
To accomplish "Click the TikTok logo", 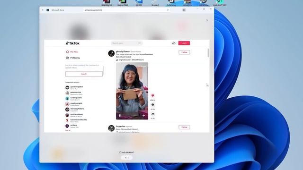I will (72, 43).
